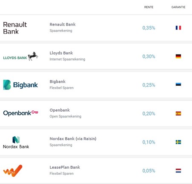Screen dimensions: 192x184
Task: Open Bigbank Flexibel Sparen offer
Action: [62, 88]
